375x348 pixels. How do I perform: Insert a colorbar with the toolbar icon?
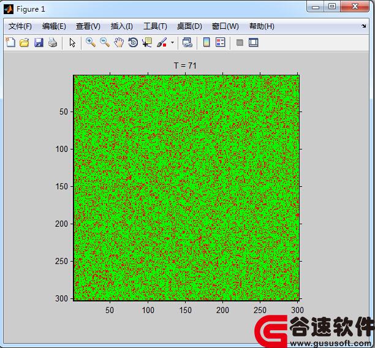pyautogui.click(x=206, y=42)
